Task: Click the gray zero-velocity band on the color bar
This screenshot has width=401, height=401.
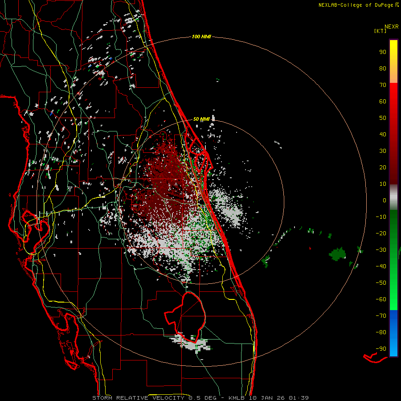Action: (x=393, y=197)
